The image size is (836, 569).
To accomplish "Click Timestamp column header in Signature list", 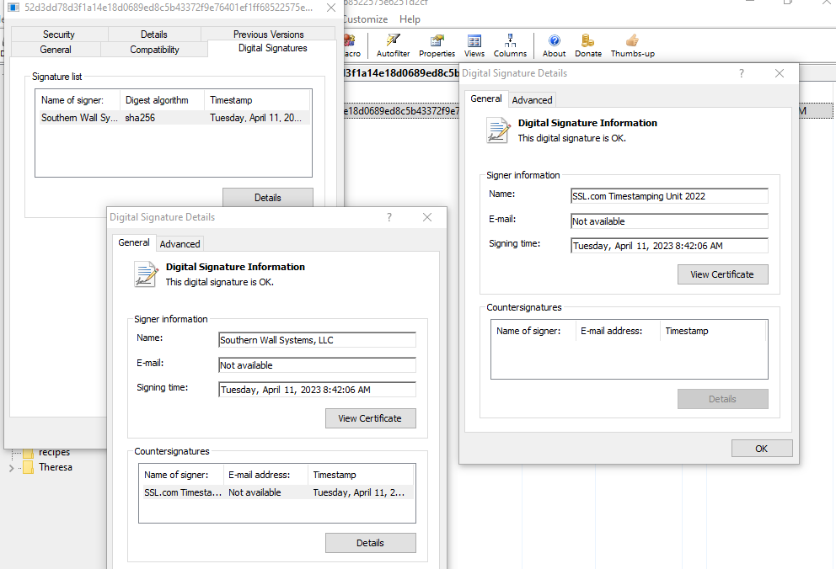I will click(x=257, y=100).
